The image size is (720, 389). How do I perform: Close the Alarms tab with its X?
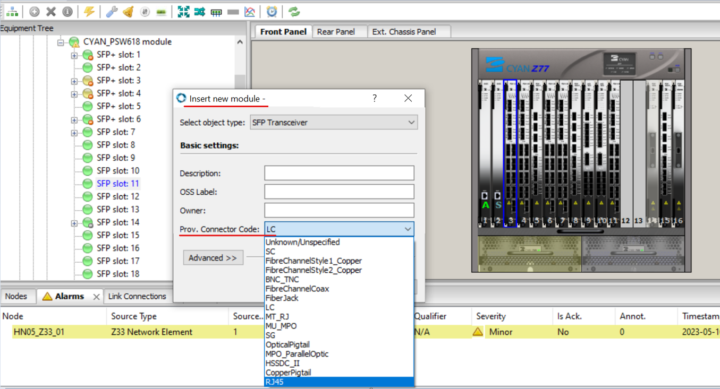(x=96, y=297)
